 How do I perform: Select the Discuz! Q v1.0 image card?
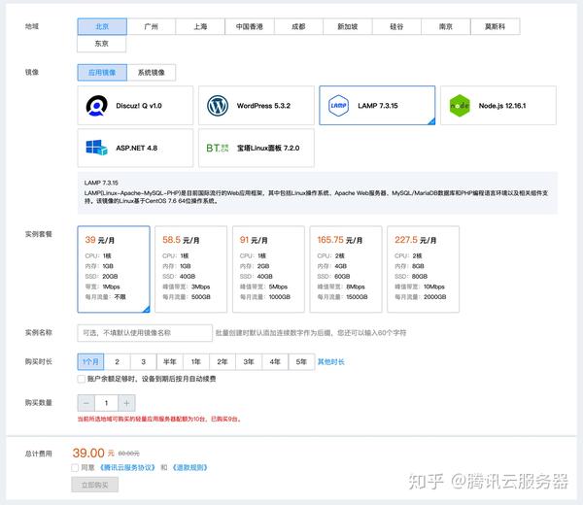[x=135, y=106]
